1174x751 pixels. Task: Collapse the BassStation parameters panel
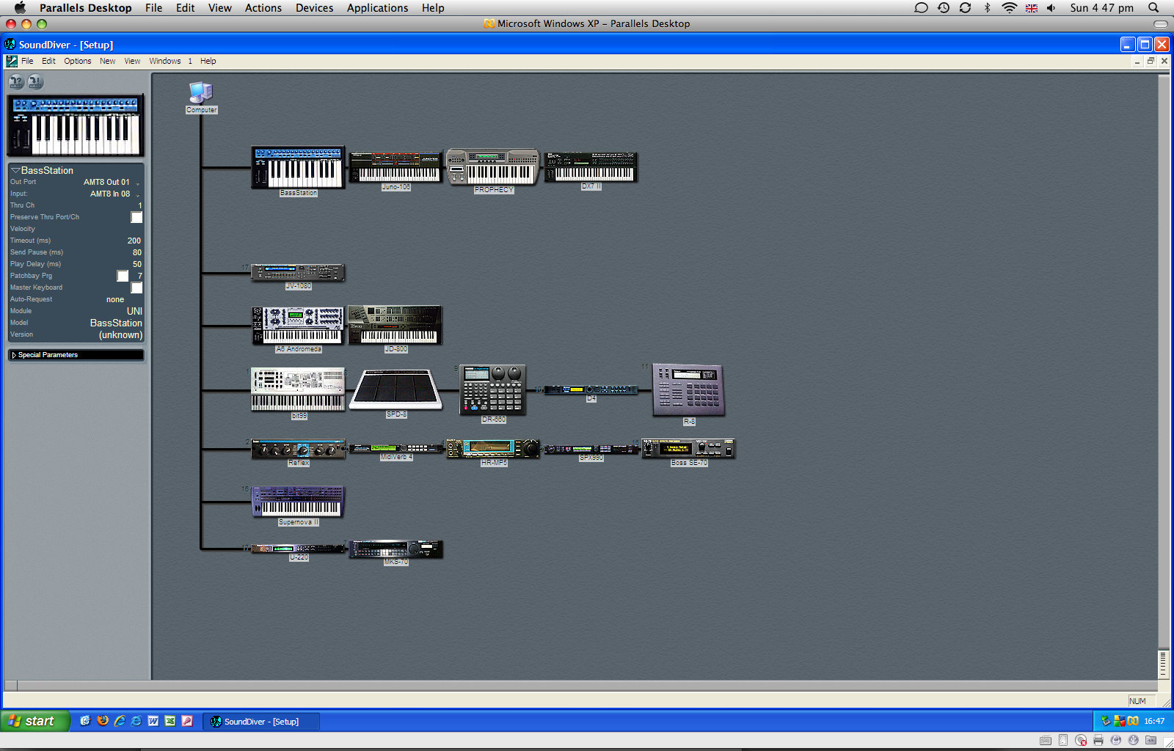click(15, 170)
